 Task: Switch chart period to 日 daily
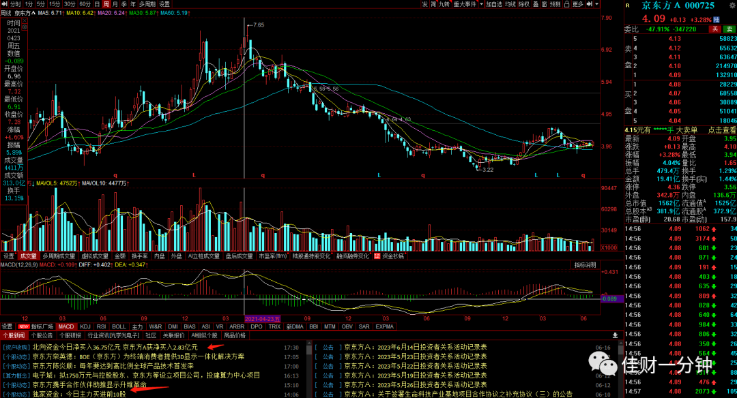point(97,4)
